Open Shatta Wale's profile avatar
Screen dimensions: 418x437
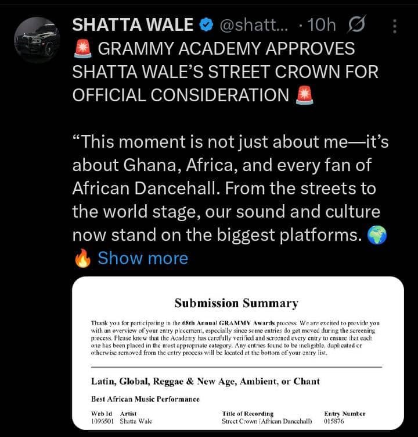click(37, 40)
